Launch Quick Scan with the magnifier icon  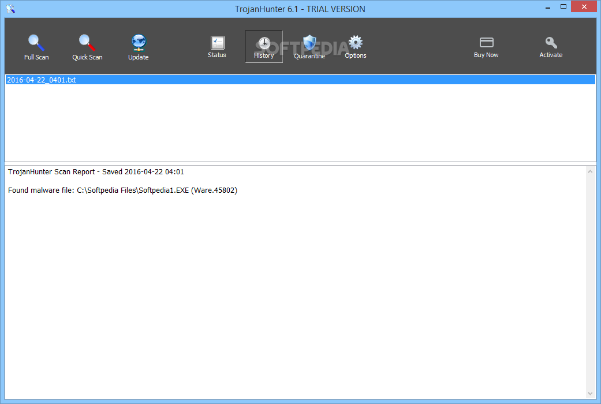[87, 47]
